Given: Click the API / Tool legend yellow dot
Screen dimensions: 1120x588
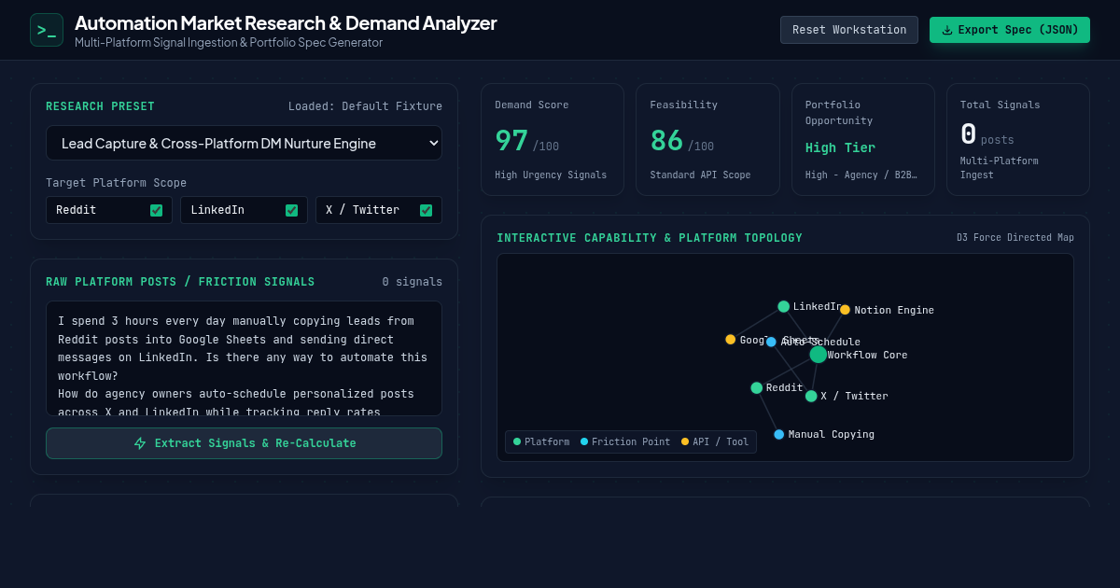Looking at the screenshot, I should click(x=685, y=441).
